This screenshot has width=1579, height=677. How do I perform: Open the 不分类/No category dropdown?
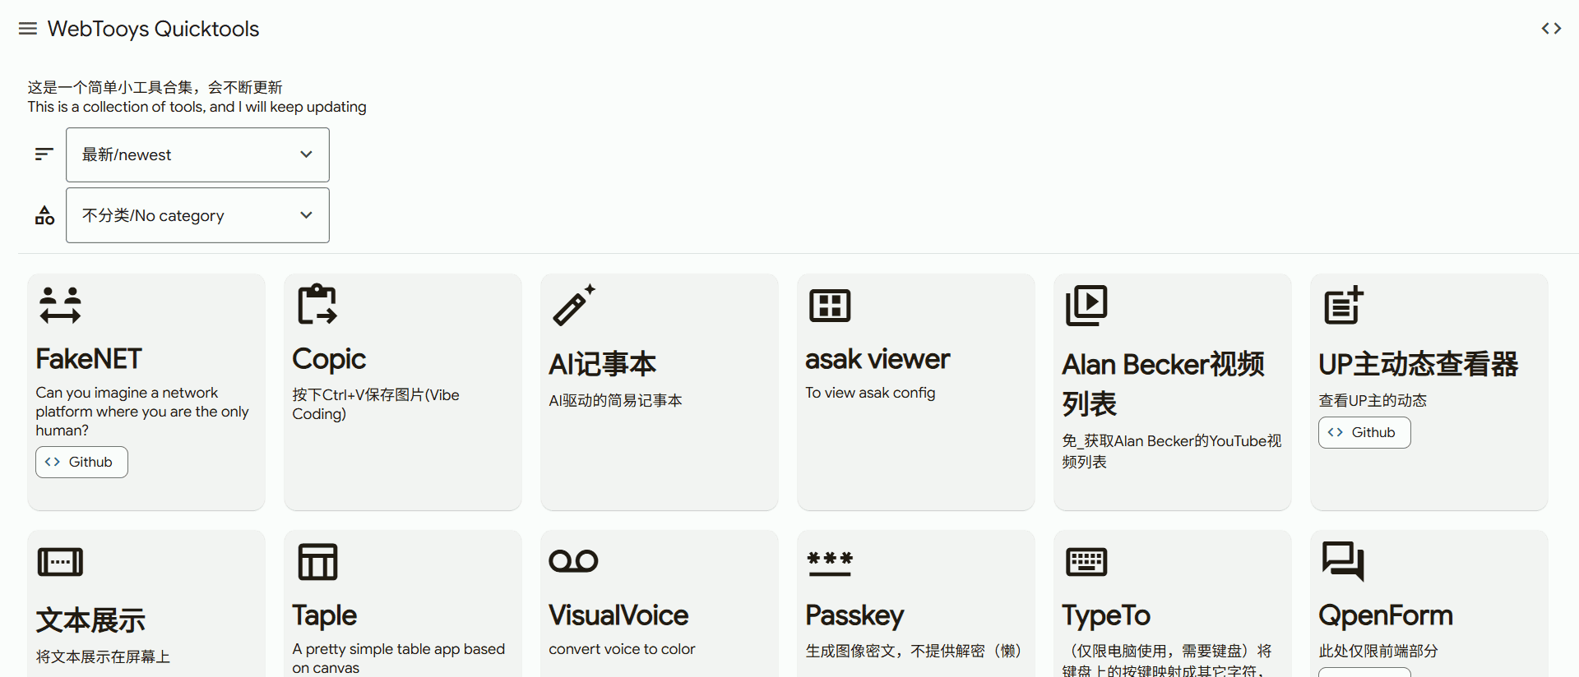(197, 215)
